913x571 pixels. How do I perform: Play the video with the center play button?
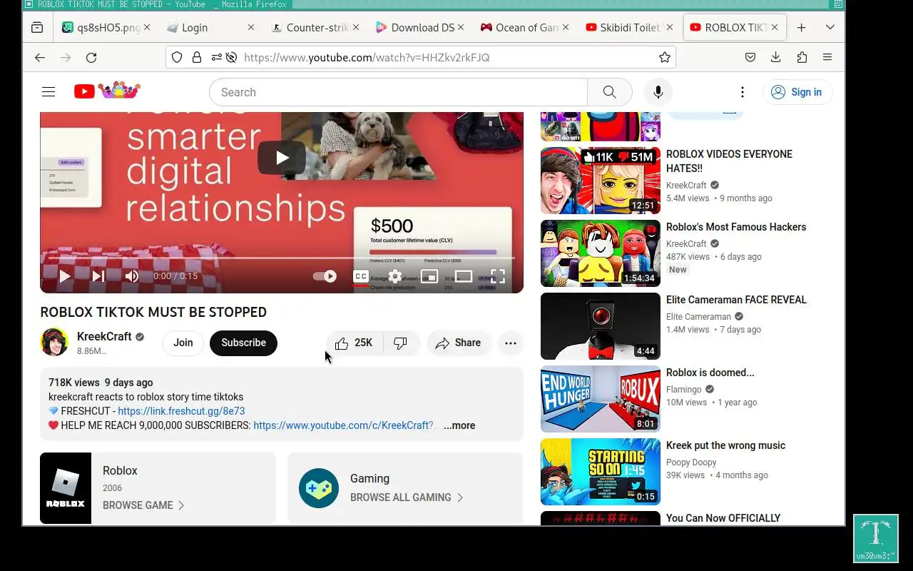[x=282, y=158]
